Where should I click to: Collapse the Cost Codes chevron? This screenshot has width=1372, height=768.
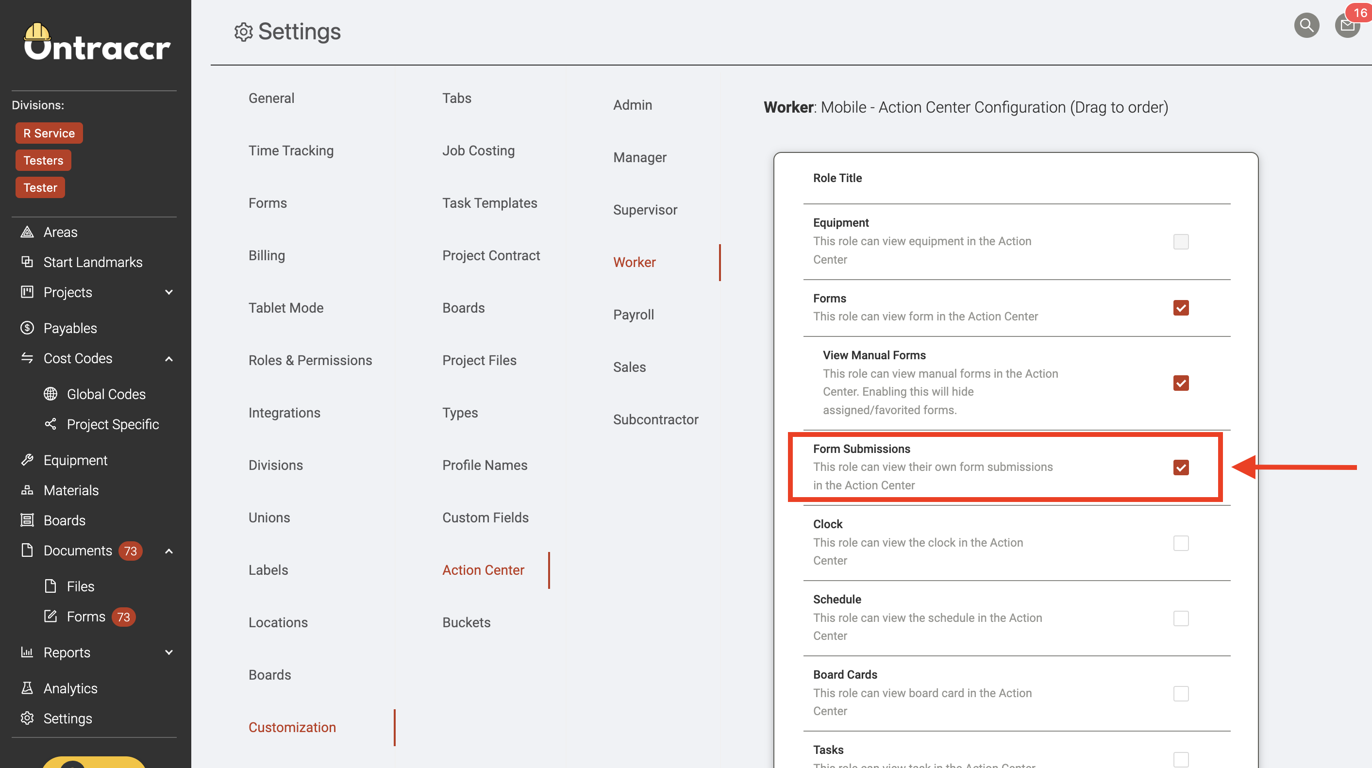pos(169,358)
